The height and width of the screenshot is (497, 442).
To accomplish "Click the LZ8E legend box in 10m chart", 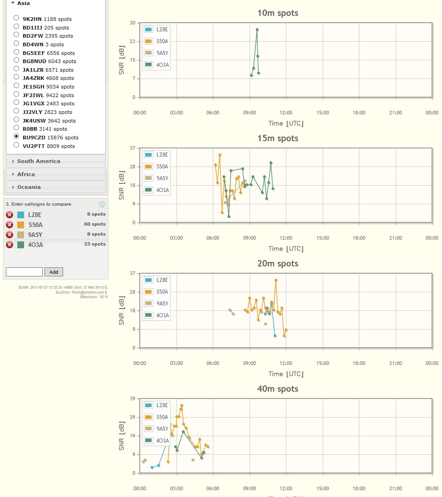I will click(148, 30).
